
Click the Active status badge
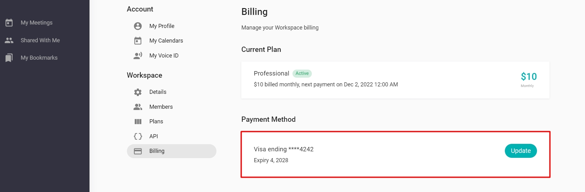(302, 73)
